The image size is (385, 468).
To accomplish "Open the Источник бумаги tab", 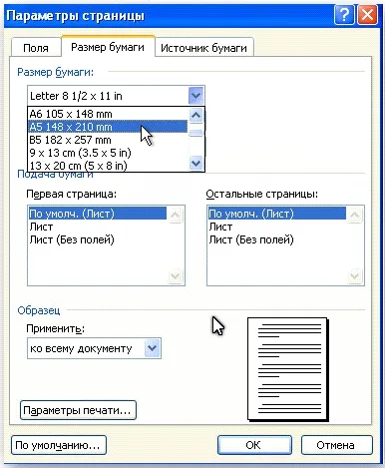I will click(x=203, y=48).
